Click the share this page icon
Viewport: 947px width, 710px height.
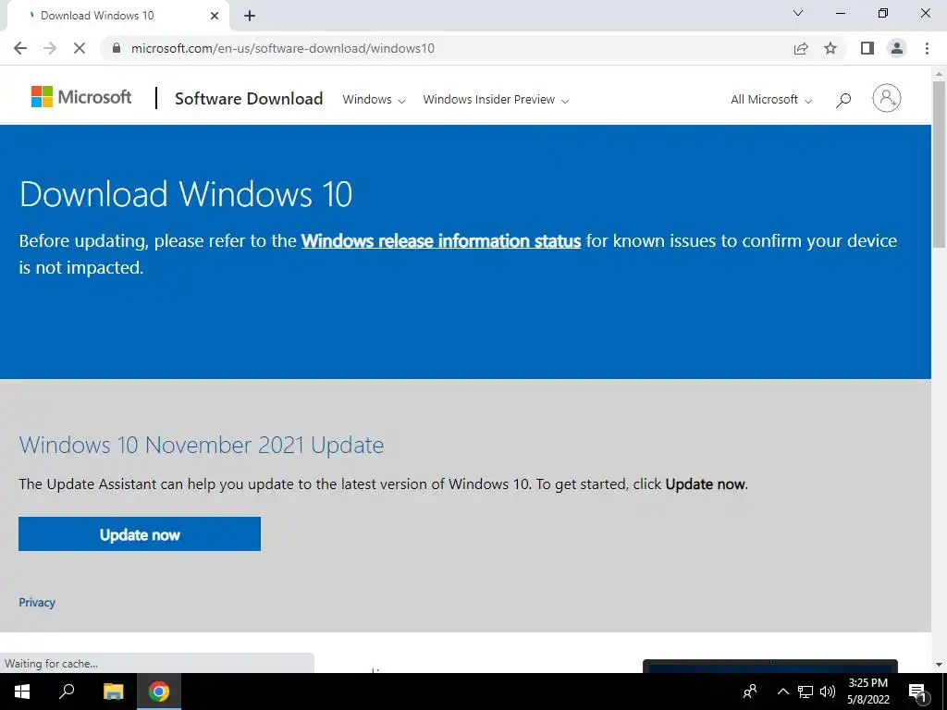coord(801,48)
